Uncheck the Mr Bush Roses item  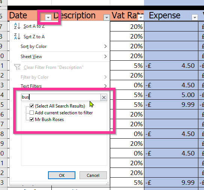click(x=31, y=120)
